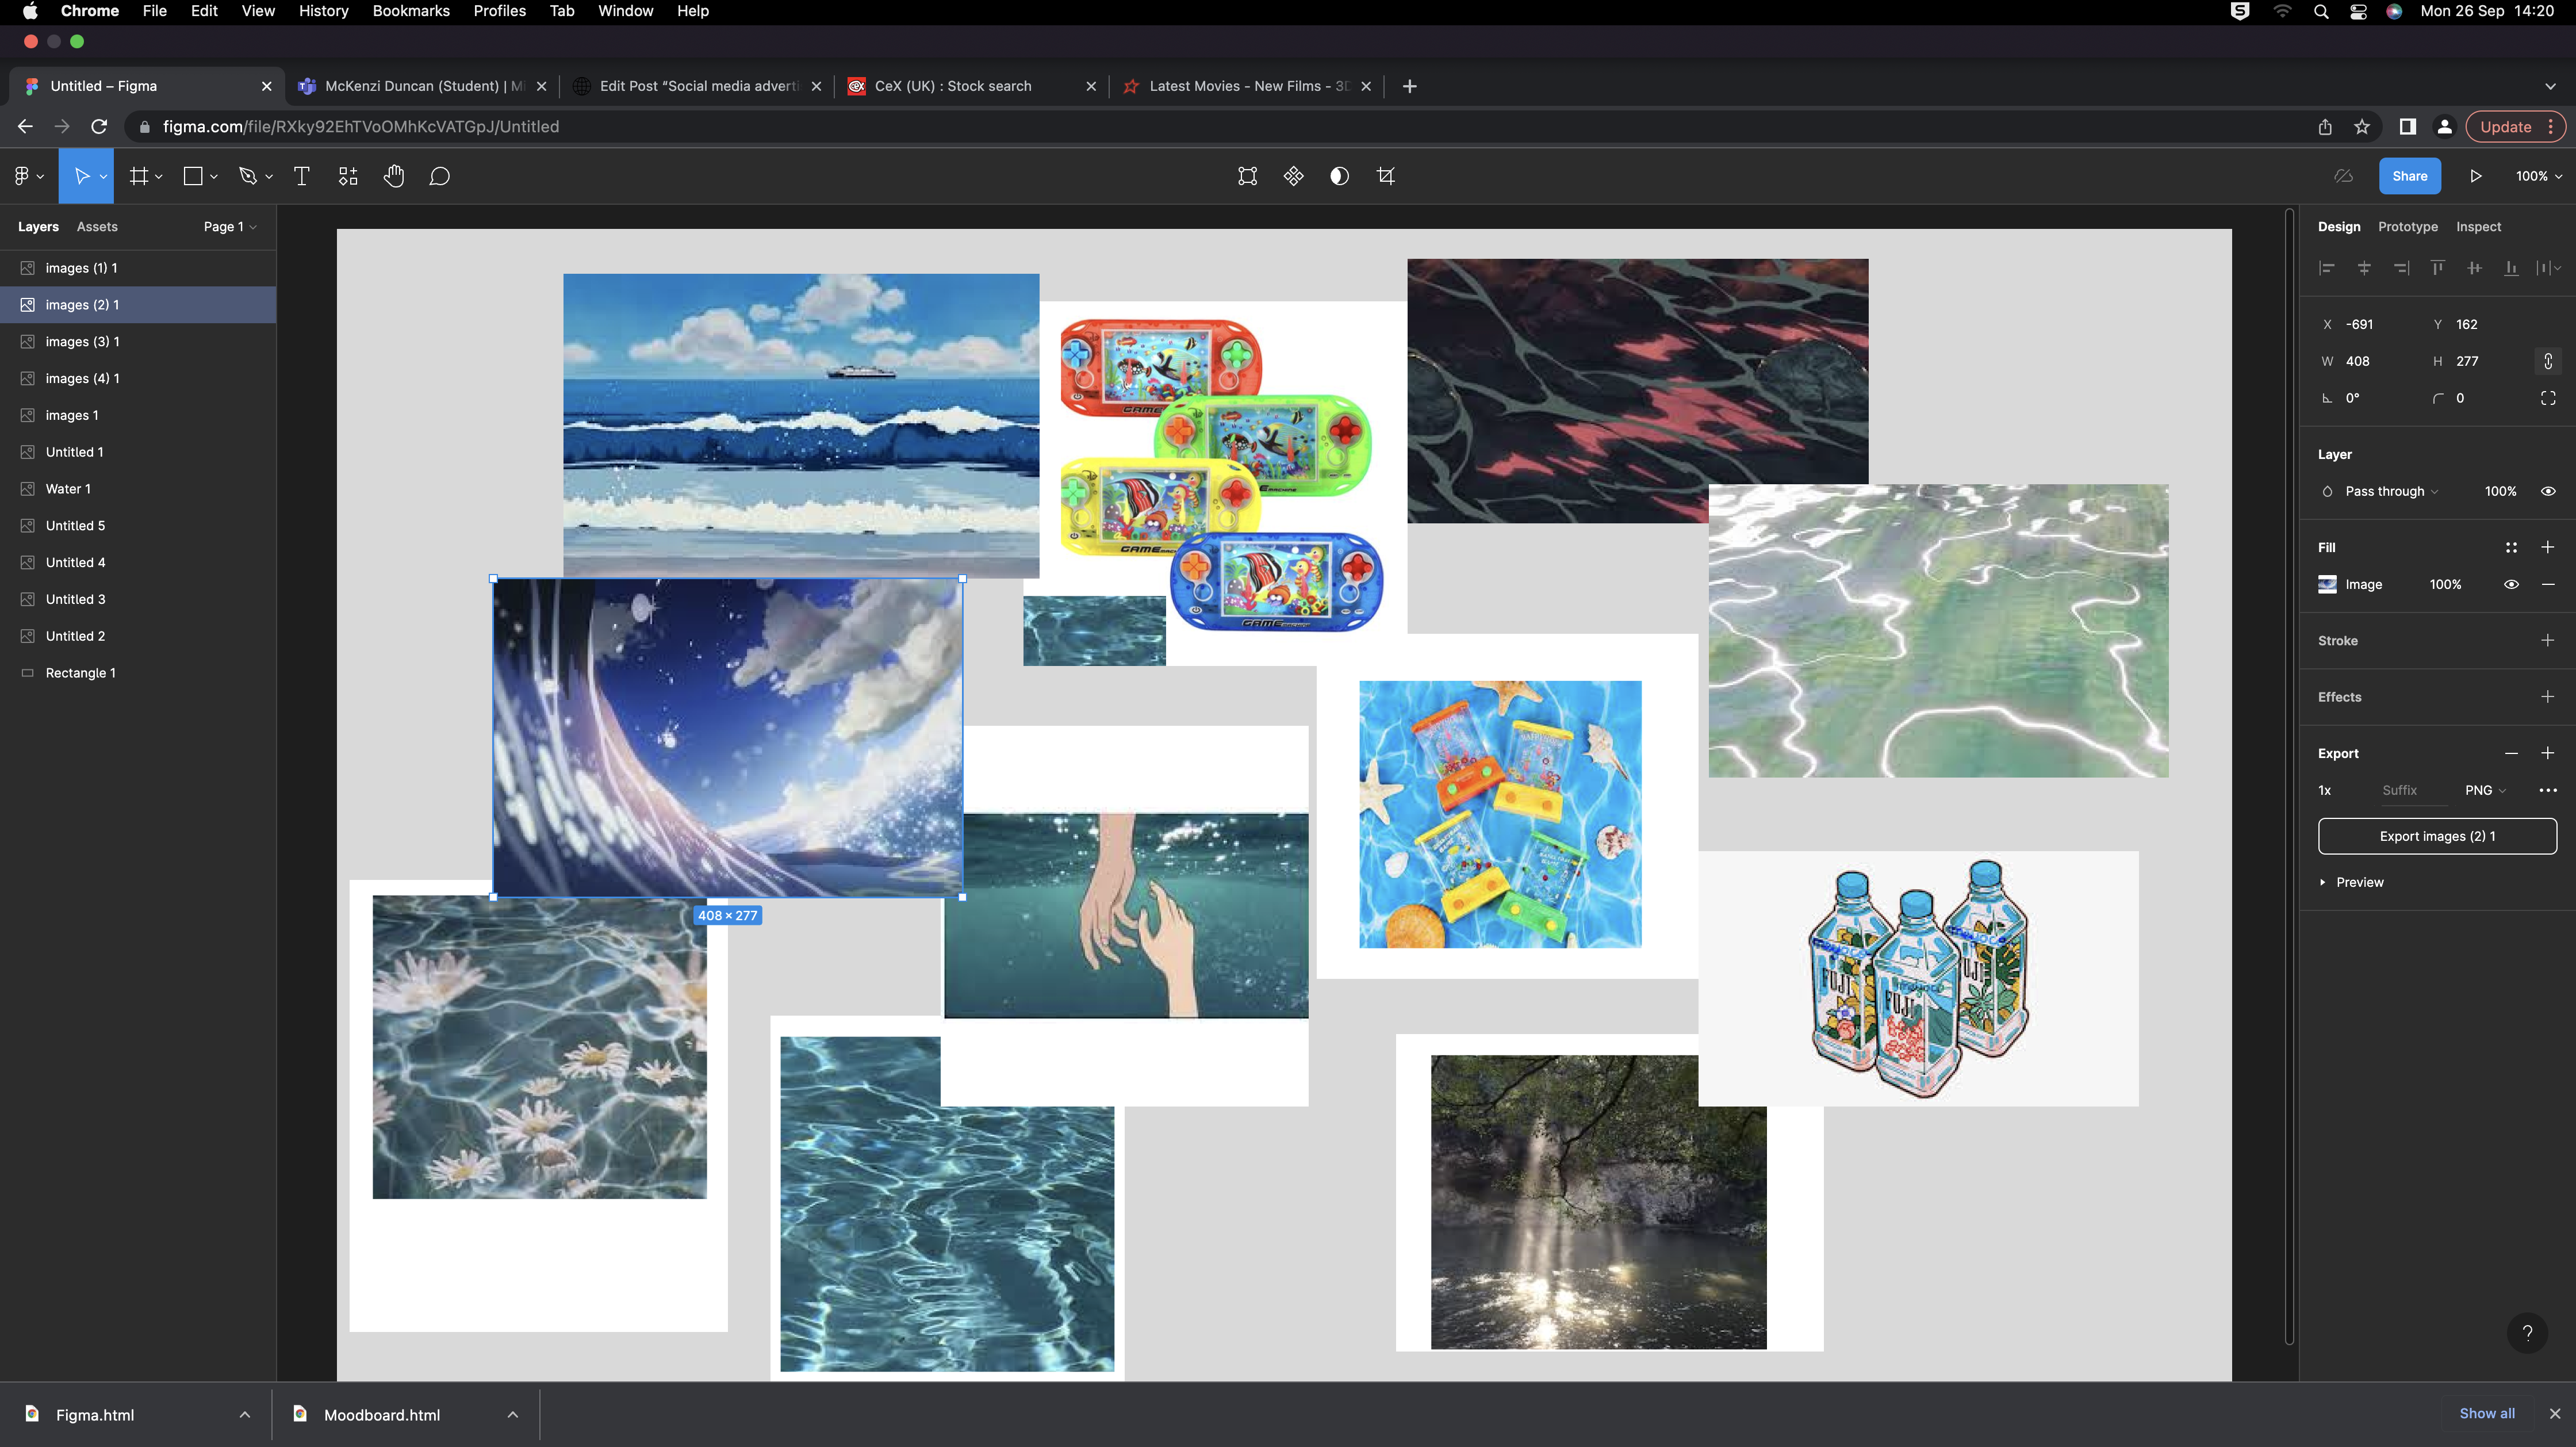Click the Image fill swatch thumbnail
Viewport: 2576px width, 1447px height.
2327,584
